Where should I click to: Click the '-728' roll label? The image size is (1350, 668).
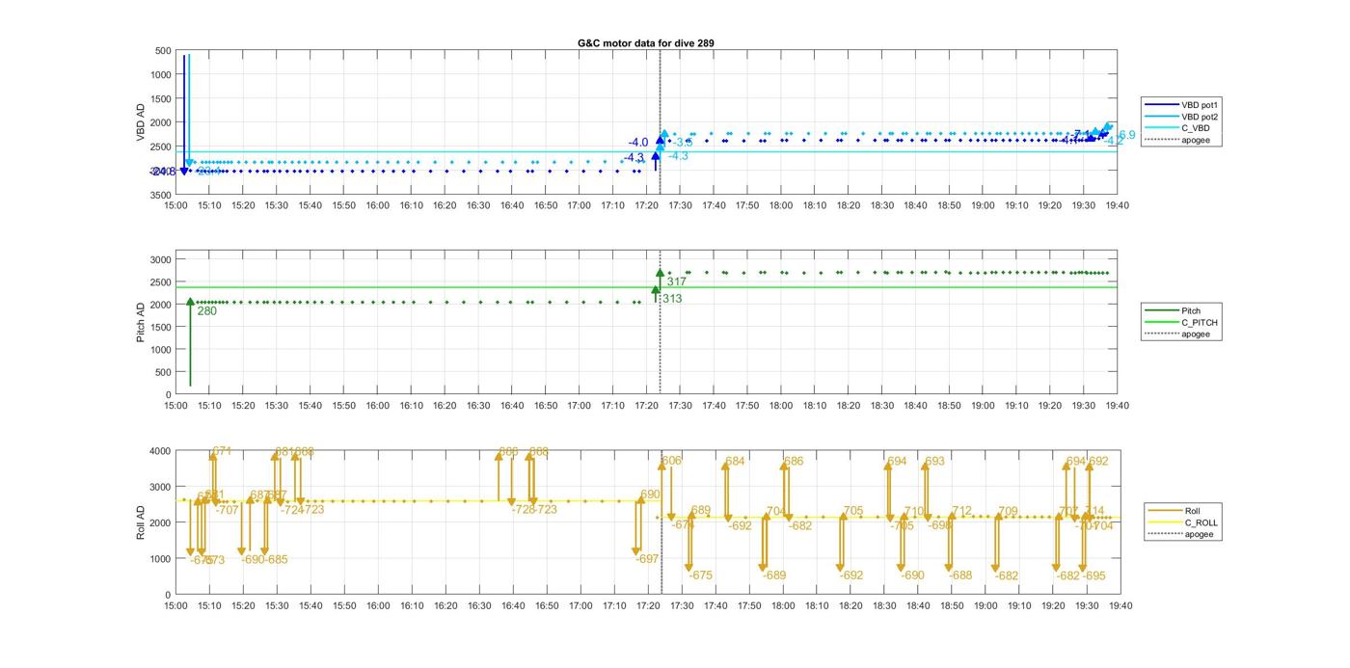524,509
